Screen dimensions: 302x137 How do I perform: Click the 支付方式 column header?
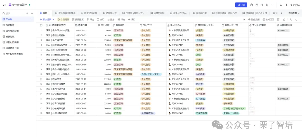153,25
